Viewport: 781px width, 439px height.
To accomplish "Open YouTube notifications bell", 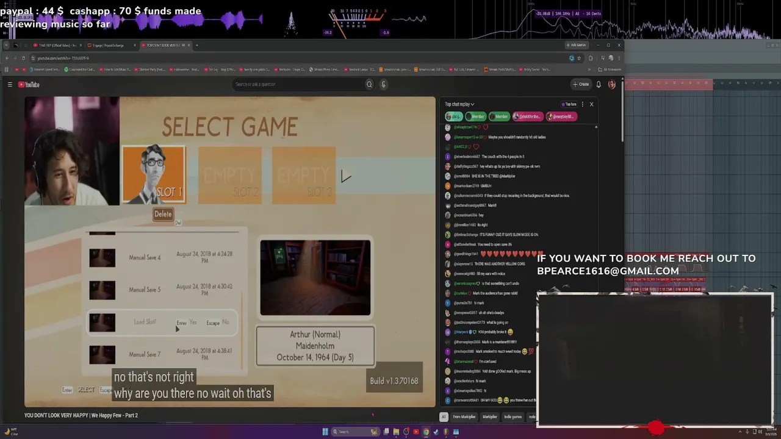I will click(599, 85).
